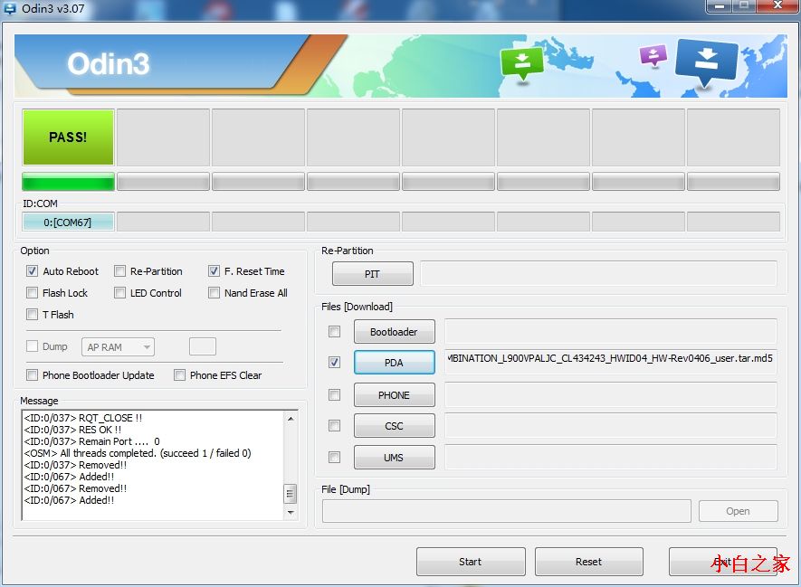Viewport: 801px width, 587px height.
Task: Click the Bootloader file button
Action: pos(394,332)
